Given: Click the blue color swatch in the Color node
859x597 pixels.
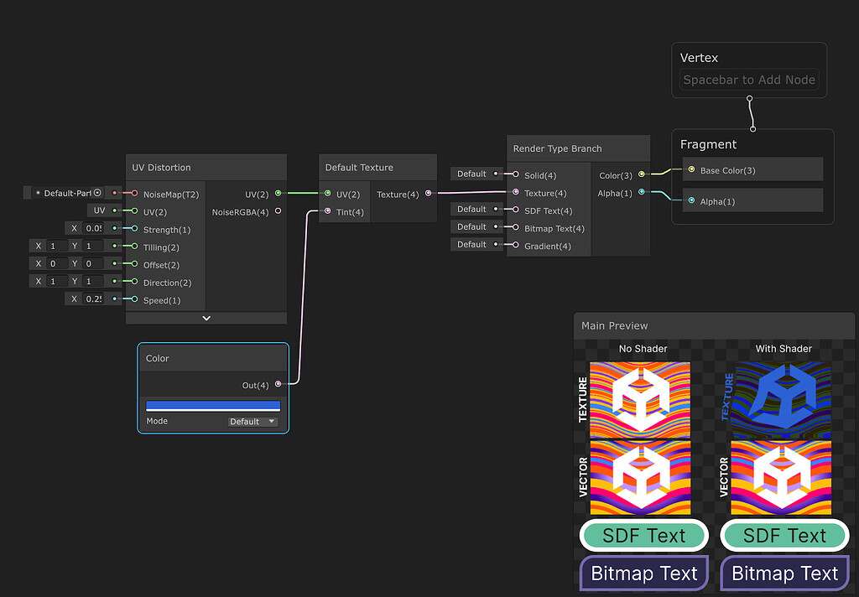Looking at the screenshot, I should click(212, 405).
